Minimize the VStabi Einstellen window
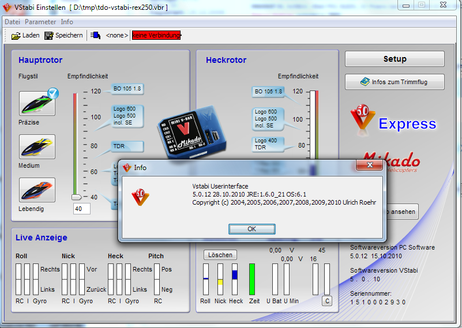462x328 pixels. pyautogui.click(x=406, y=5)
